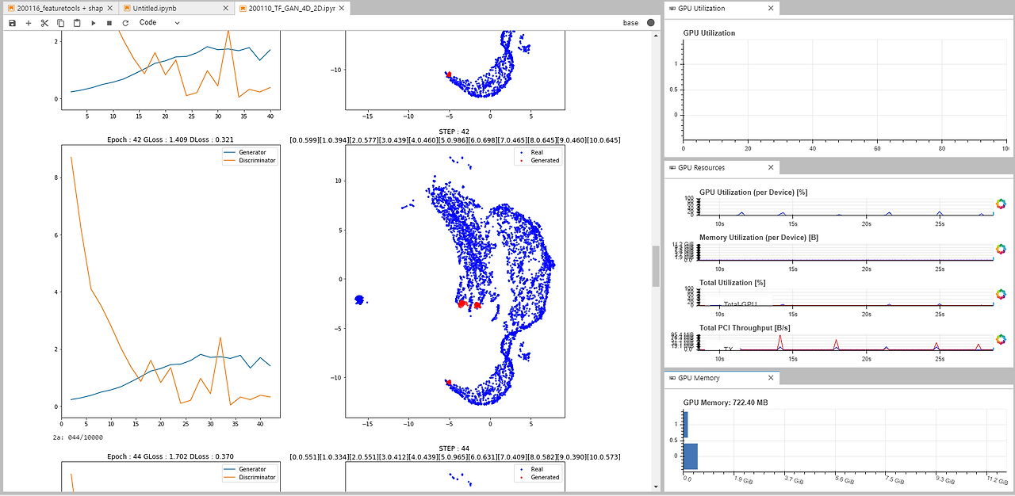
Task: Interrupt the kernel with the stop icon
Action: [109, 22]
